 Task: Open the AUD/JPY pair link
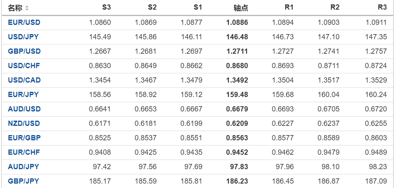[23, 167]
